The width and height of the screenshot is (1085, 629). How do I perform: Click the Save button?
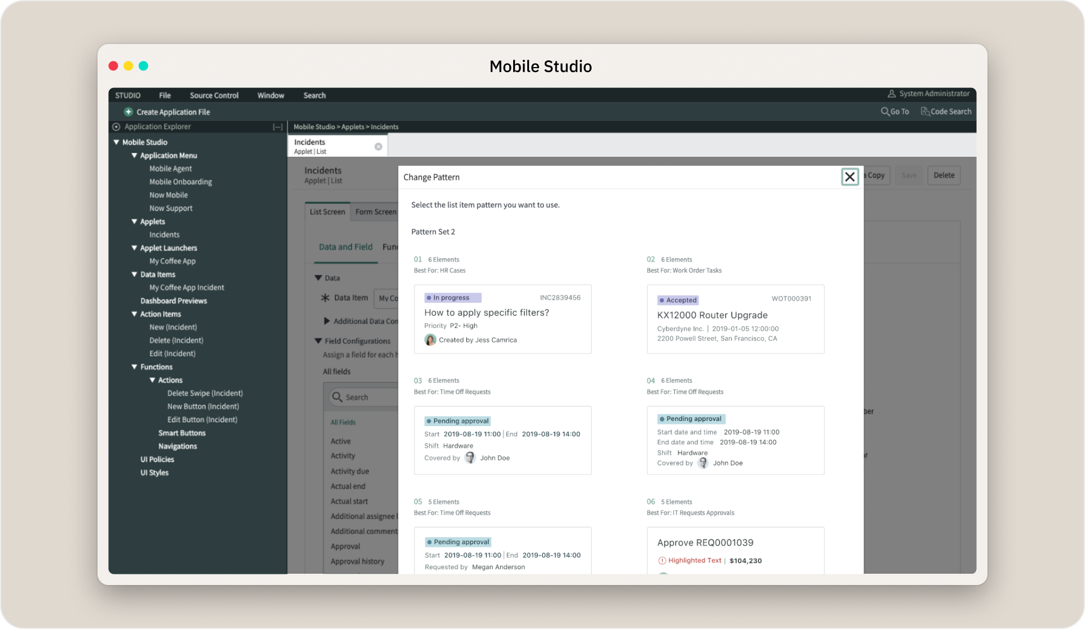coord(909,175)
